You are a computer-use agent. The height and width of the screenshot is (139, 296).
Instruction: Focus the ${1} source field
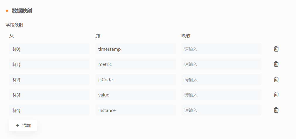(49, 64)
